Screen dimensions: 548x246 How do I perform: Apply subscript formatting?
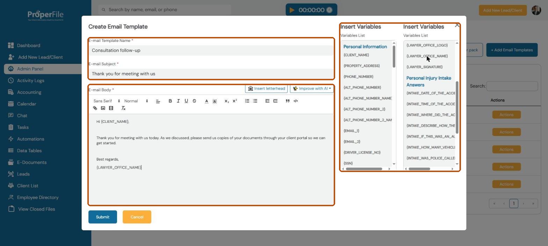click(227, 101)
